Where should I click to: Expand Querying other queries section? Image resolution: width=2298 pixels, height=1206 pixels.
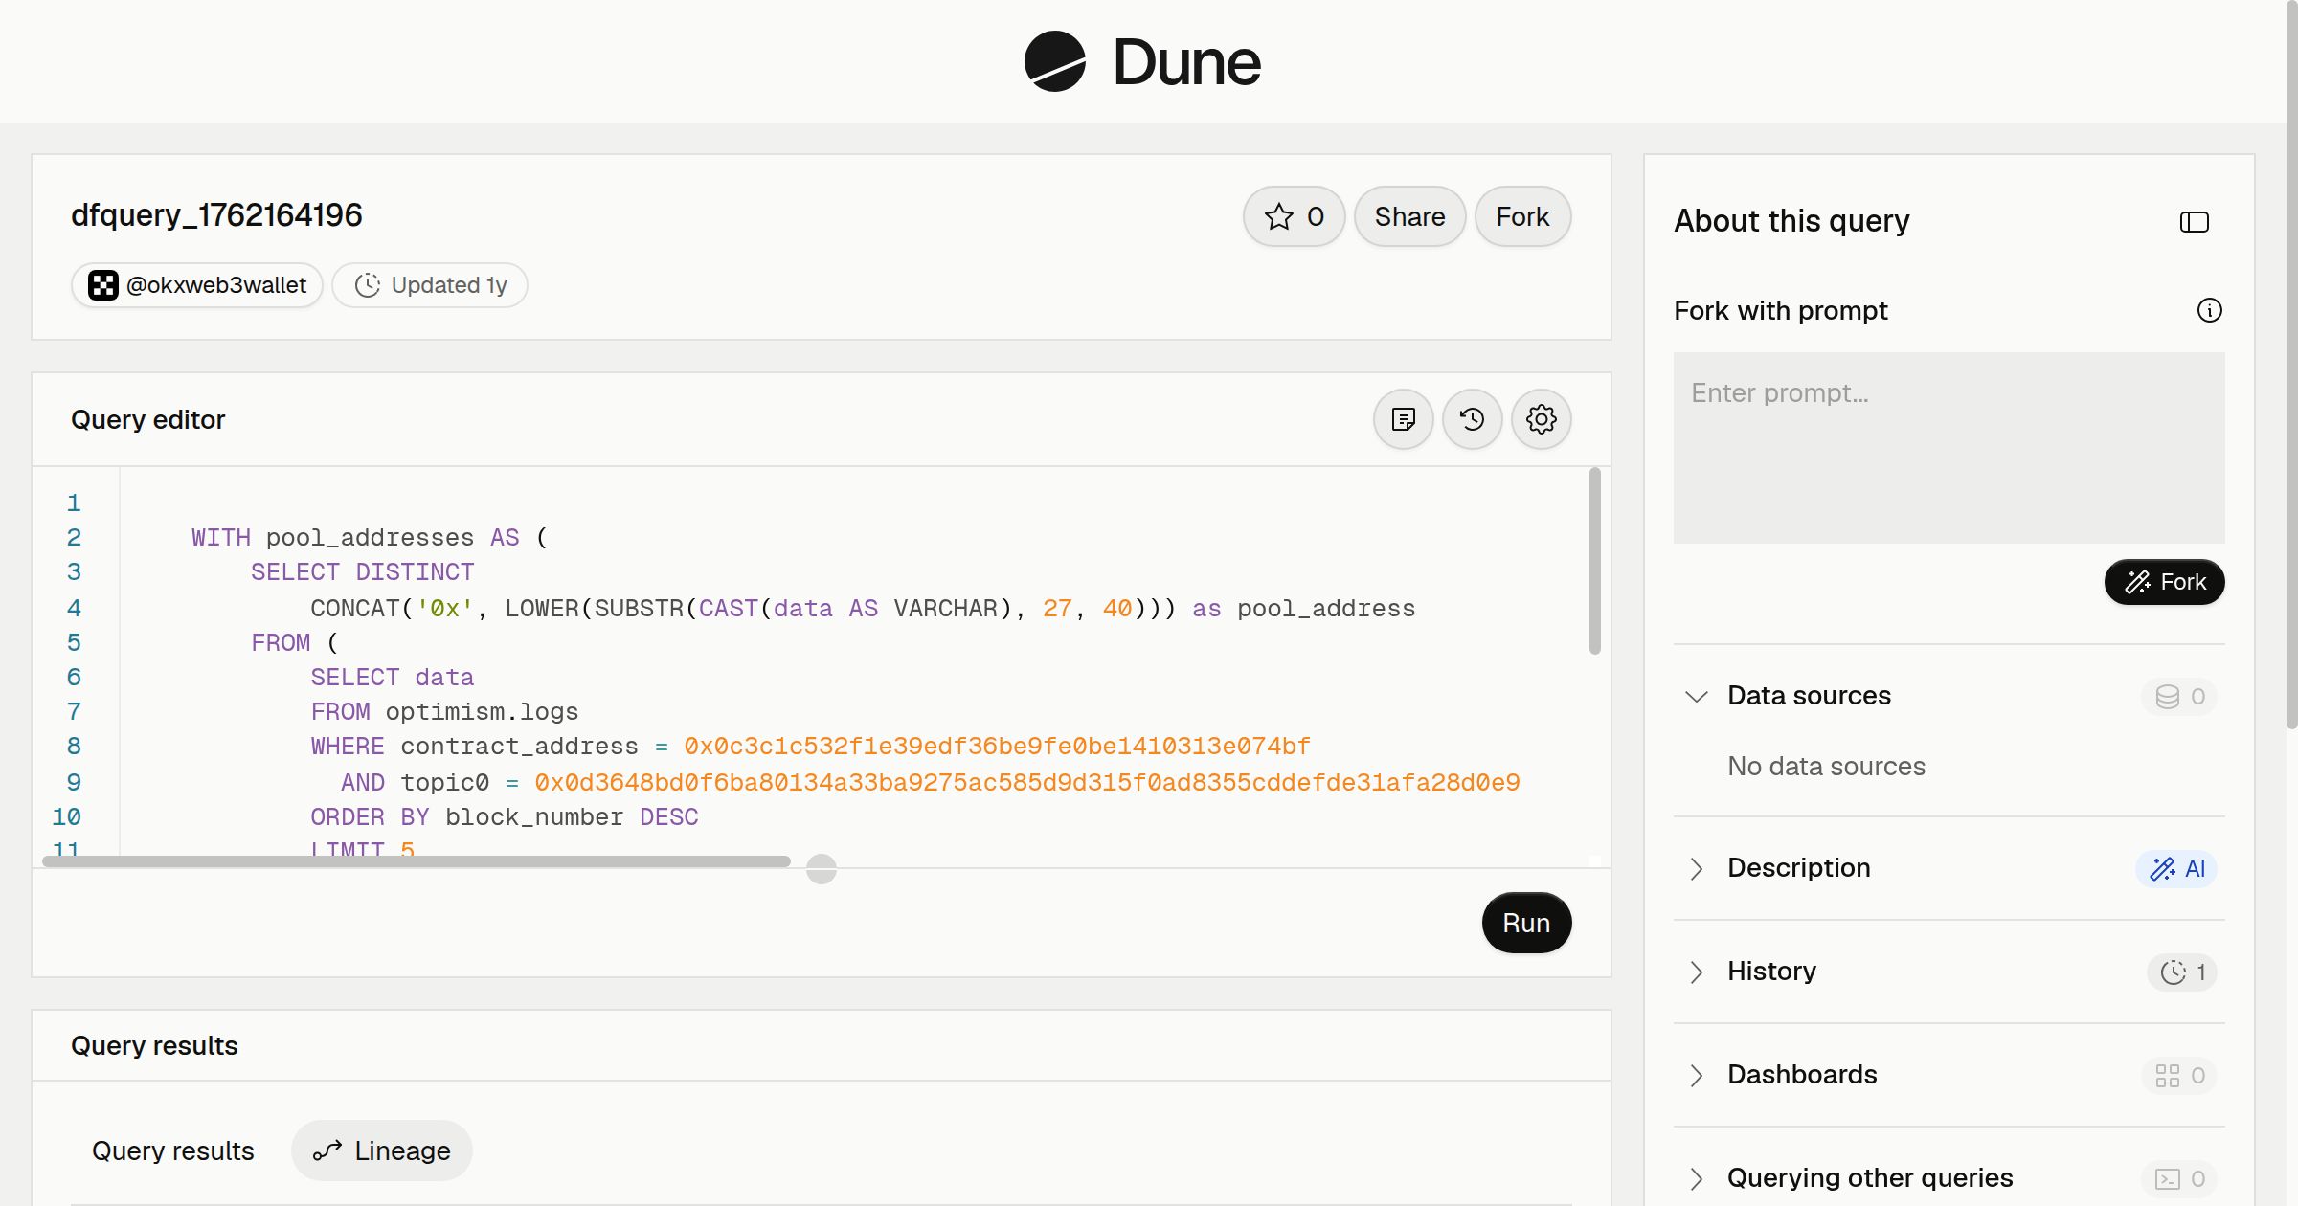tap(1696, 1178)
